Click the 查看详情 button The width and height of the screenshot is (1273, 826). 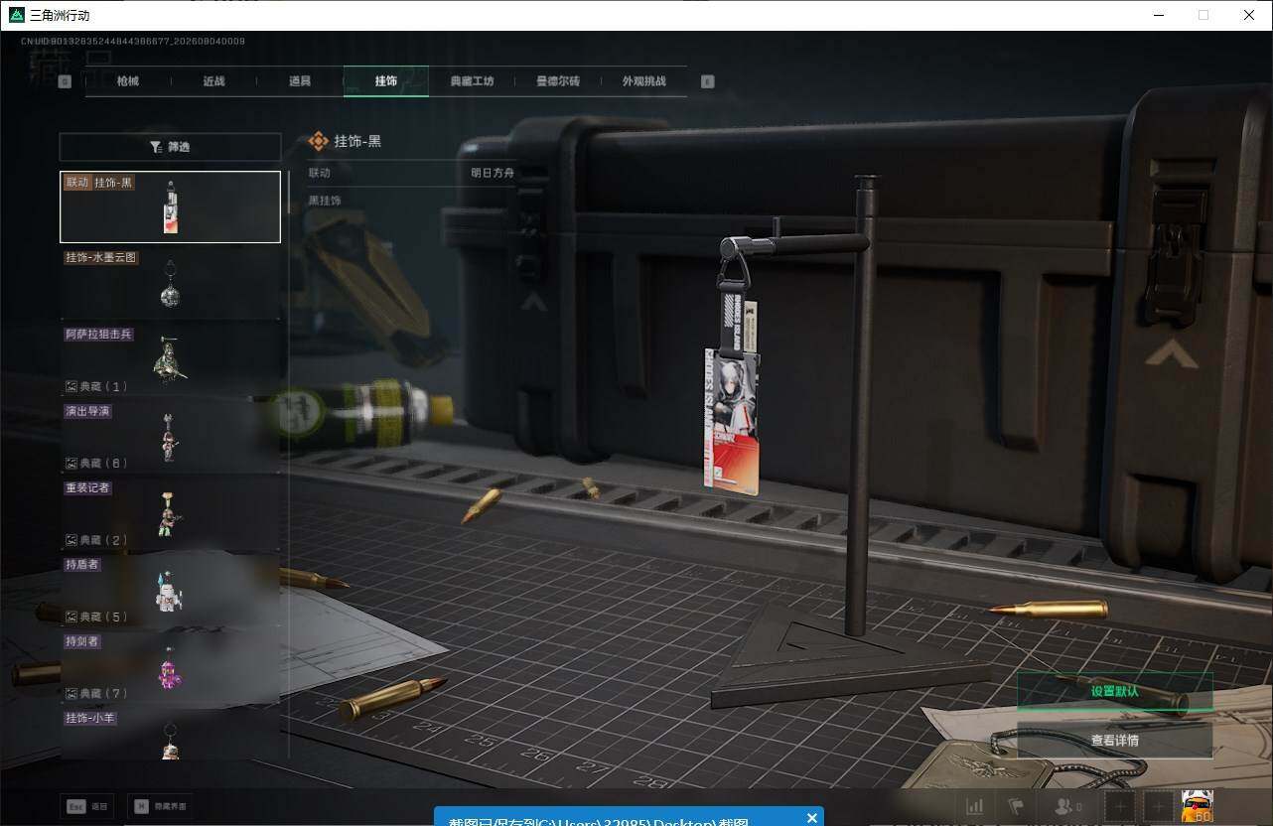[1114, 741]
